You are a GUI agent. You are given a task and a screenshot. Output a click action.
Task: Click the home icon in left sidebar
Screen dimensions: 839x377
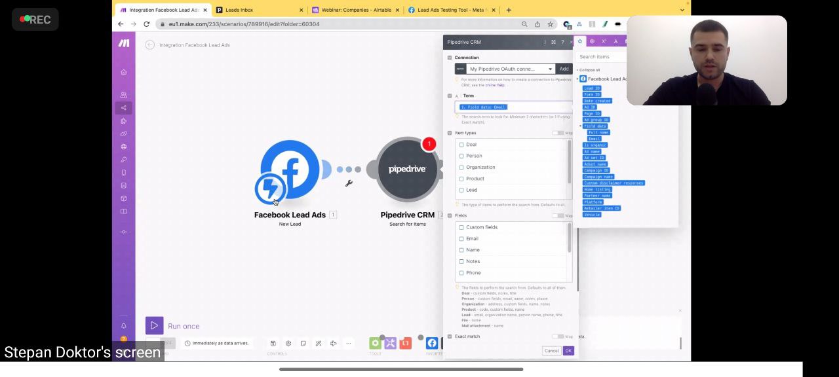coord(123,72)
